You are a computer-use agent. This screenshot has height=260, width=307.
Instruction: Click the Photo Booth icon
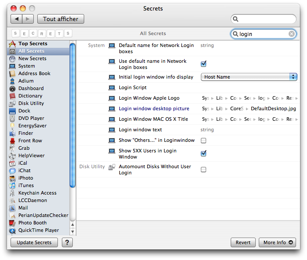pyautogui.click(x=12, y=223)
